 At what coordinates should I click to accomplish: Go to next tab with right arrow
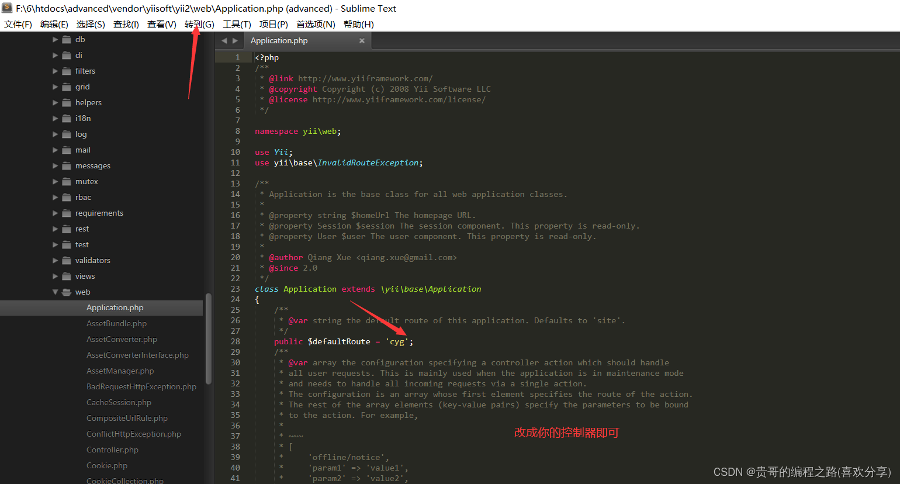click(235, 40)
